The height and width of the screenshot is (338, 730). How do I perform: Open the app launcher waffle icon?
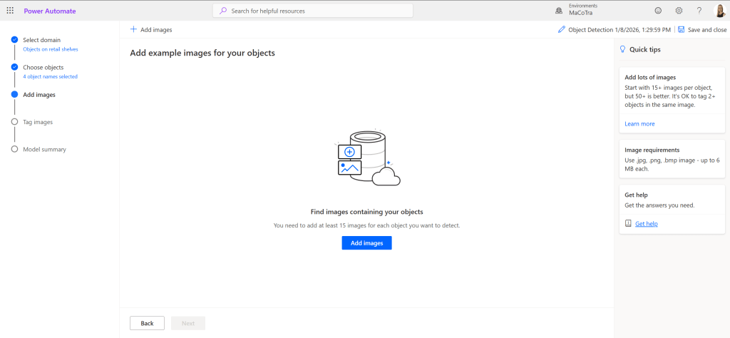(x=10, y=11)
